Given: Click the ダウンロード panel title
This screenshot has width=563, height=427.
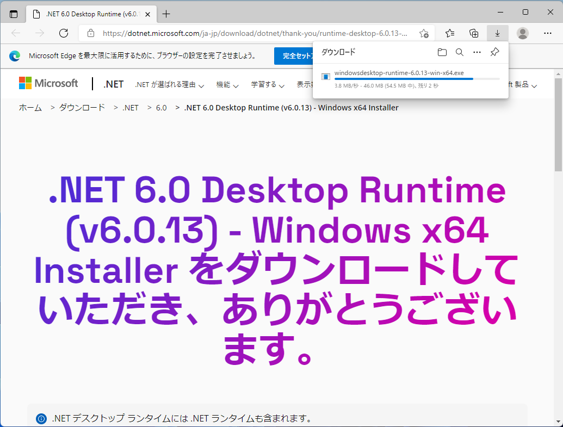Looking at the screenshot, I should pyautogui.click(x=338, y=52).
